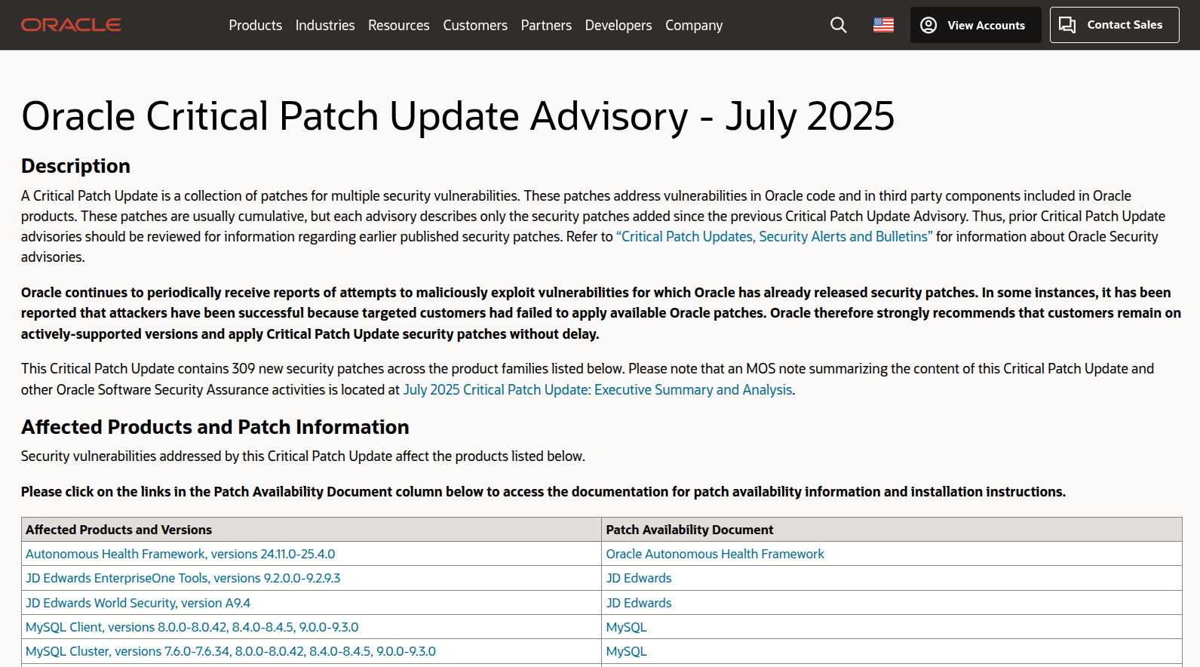Open JD Edwards World Security link
Viewport: 1200px width, 667px height.
tap(137, 603)
